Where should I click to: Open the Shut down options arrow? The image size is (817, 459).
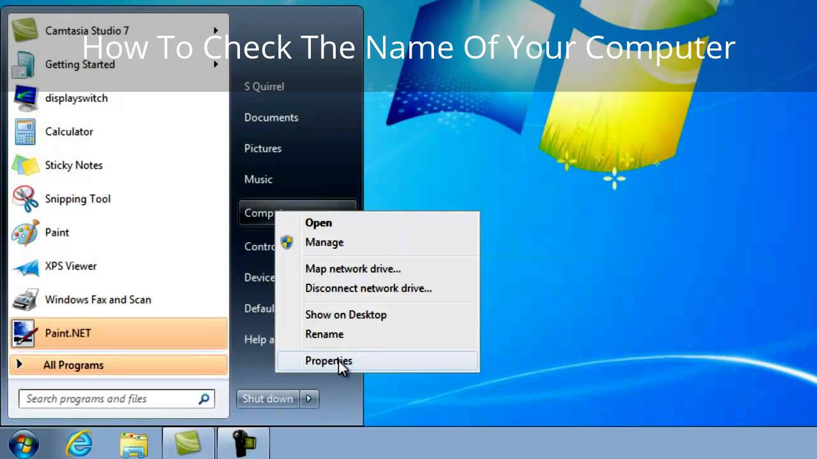pos(309,399)
